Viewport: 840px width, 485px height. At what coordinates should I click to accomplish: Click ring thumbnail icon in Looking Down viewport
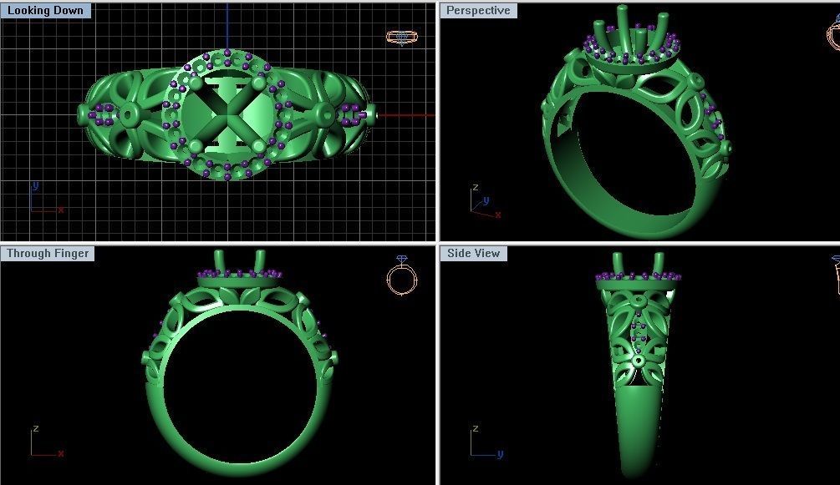(402, 38)
